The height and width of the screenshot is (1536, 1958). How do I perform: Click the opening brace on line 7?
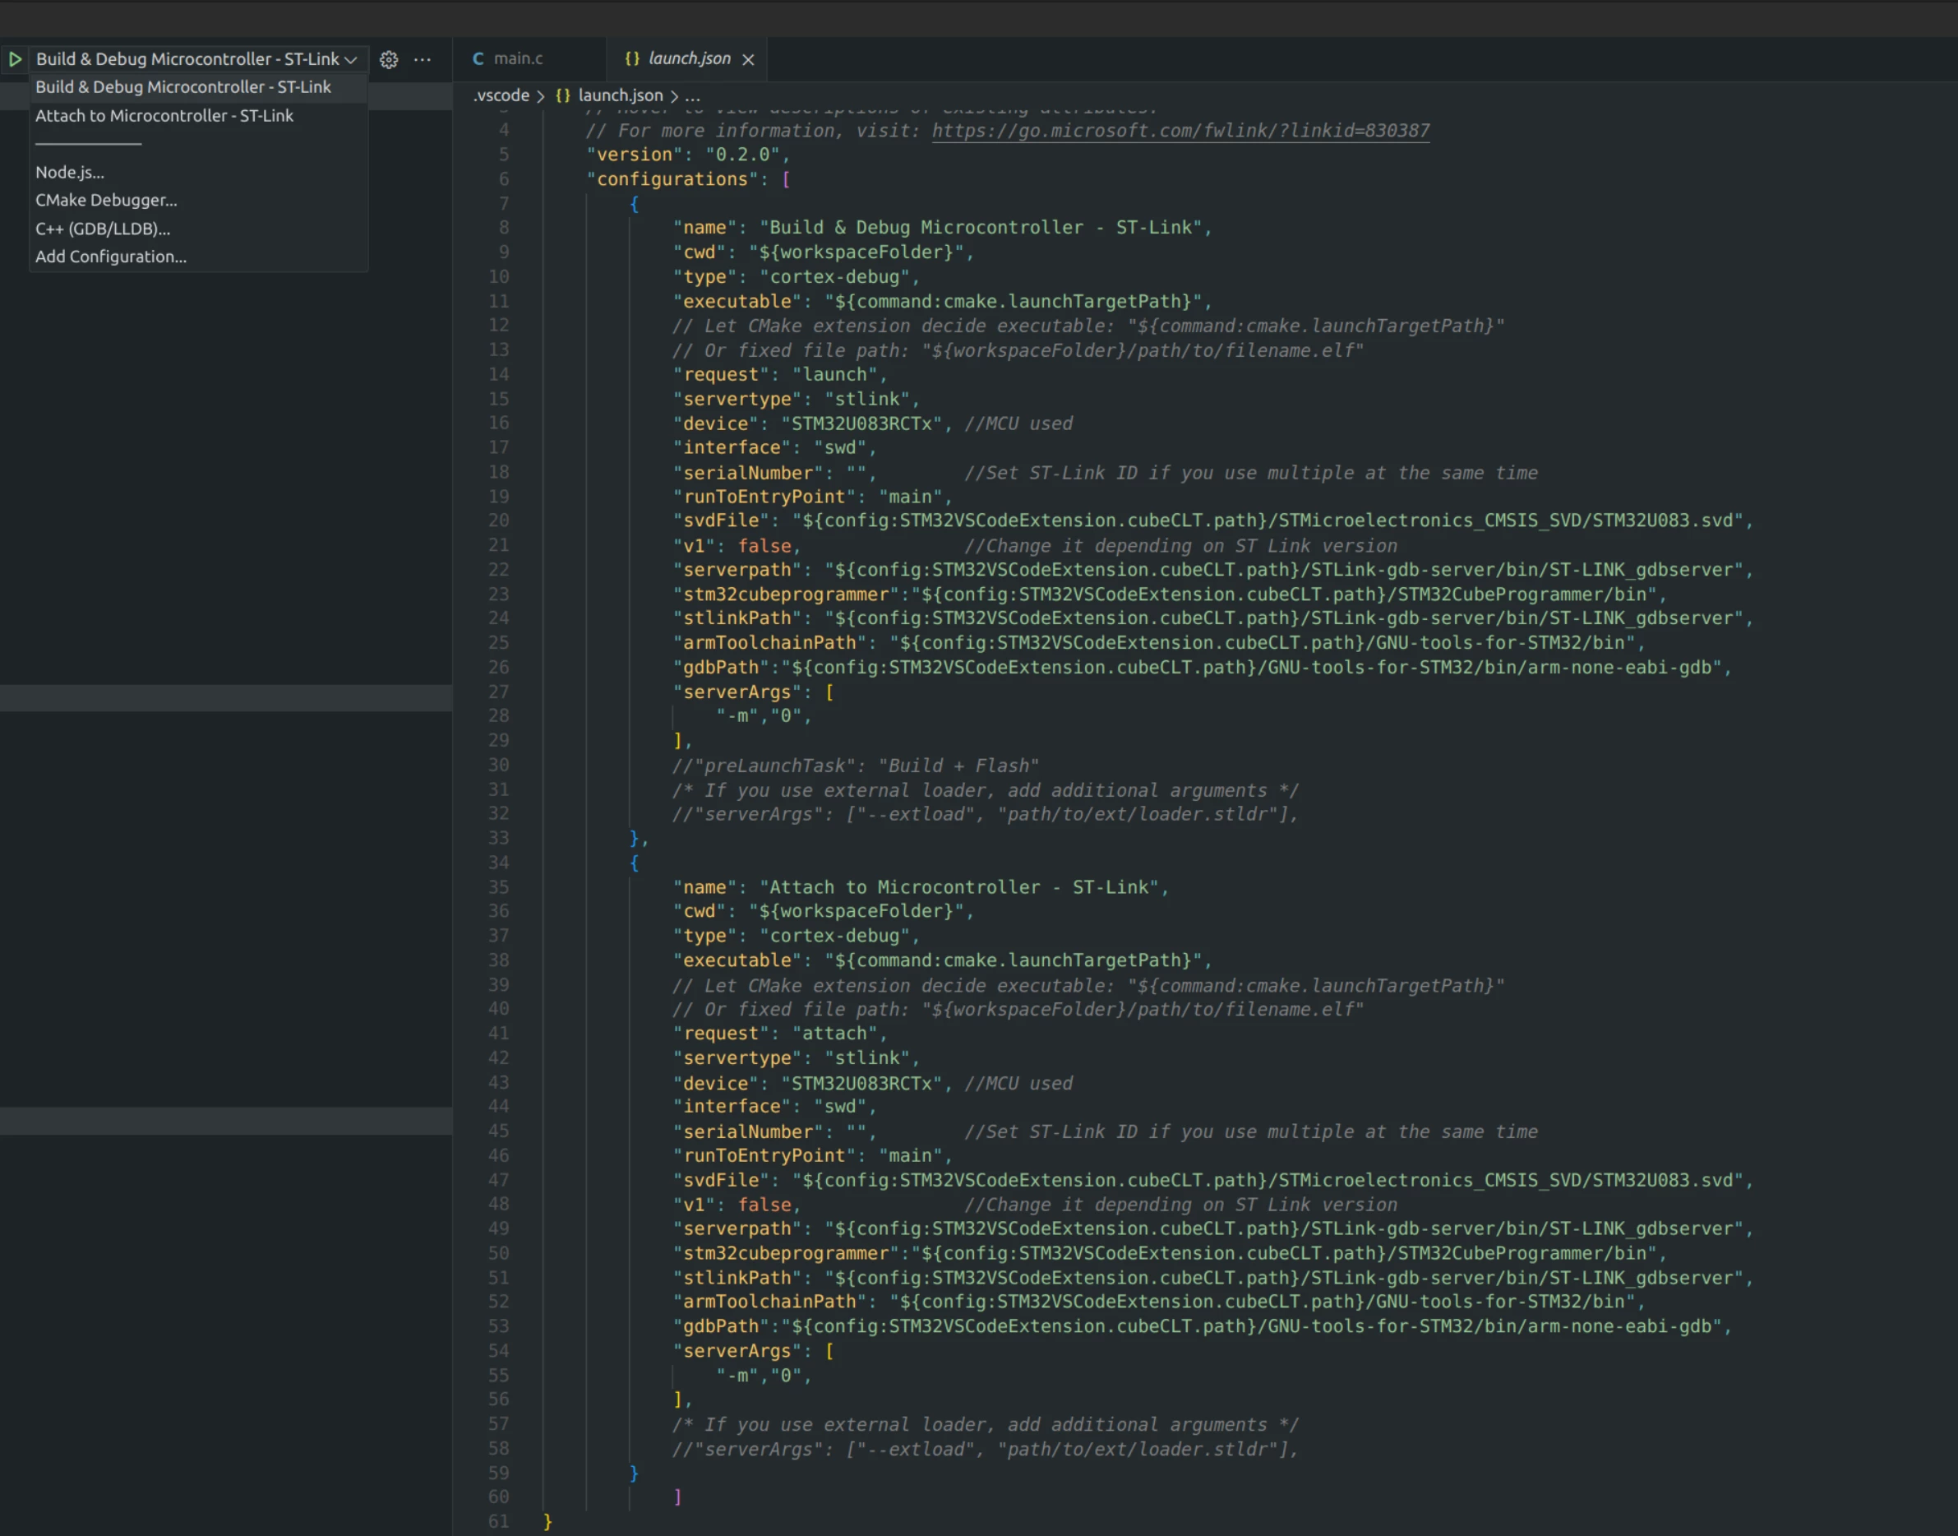point(634,204)
